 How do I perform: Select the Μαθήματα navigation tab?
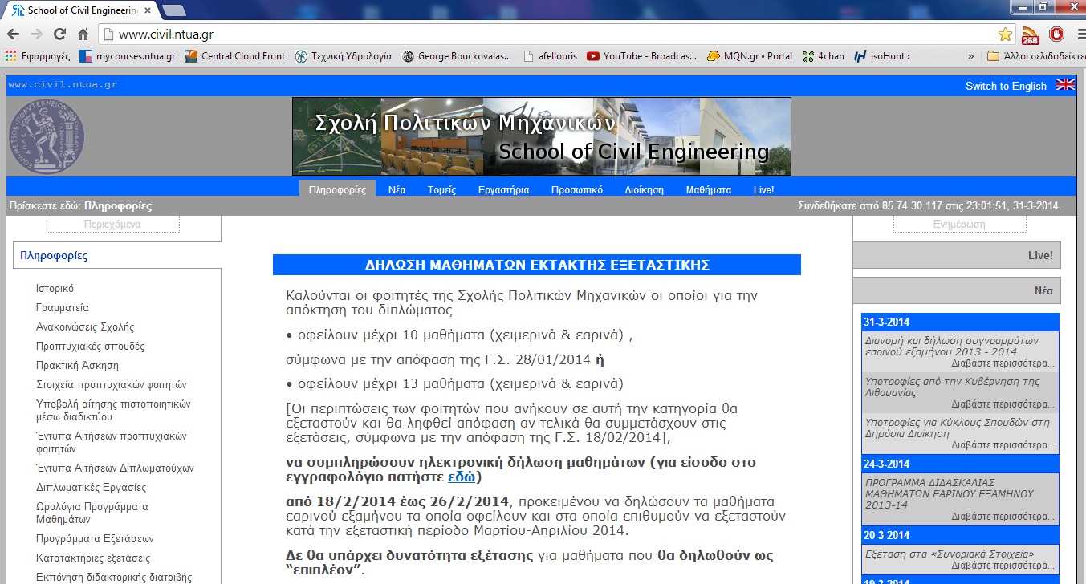point(708,190)
